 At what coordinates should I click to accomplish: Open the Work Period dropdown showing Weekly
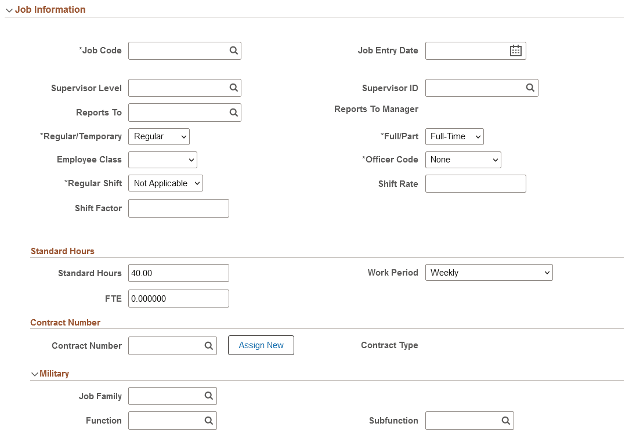489,272
